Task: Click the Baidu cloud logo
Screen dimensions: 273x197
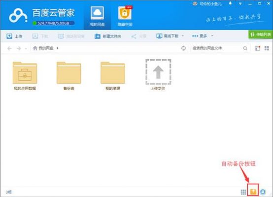Action: (18, 16)
